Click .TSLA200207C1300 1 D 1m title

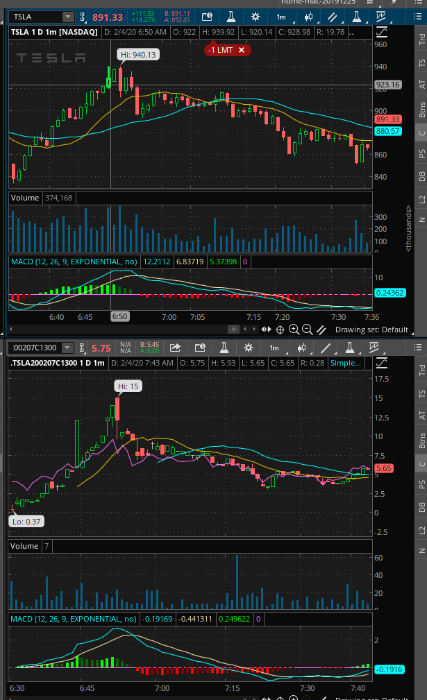click(x=57, y=363)
